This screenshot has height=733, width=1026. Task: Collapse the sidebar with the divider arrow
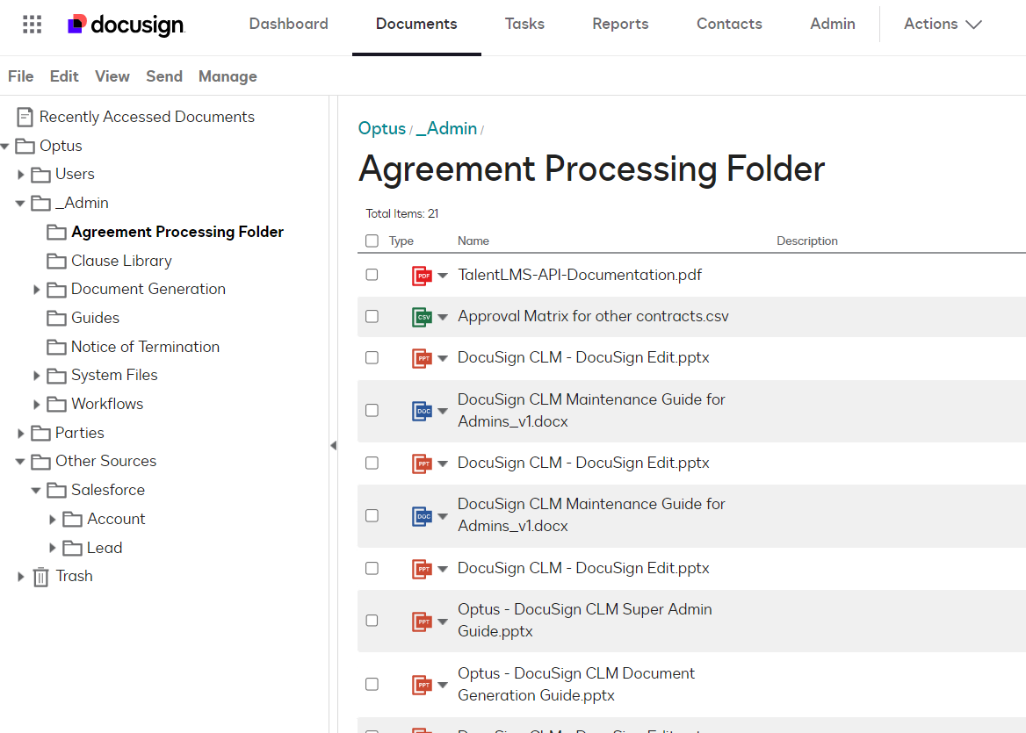(x=334, y=445)
